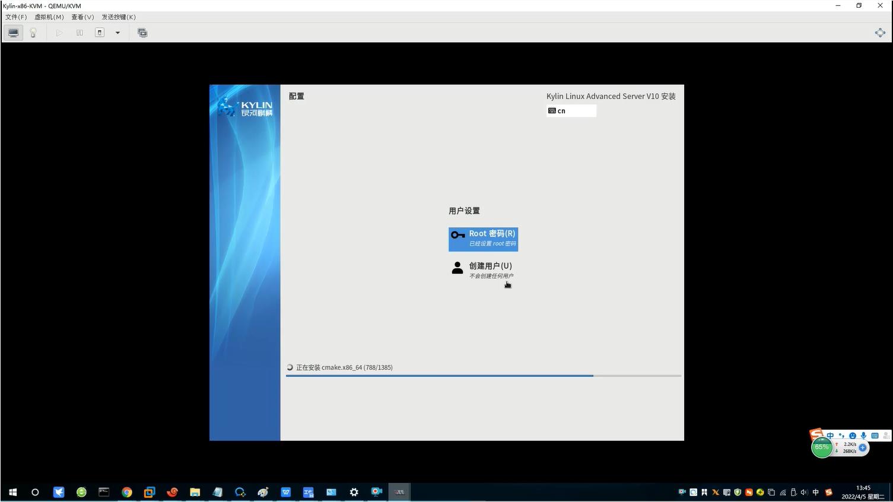Open the 文件(F) menu

[x=16, y=17]
